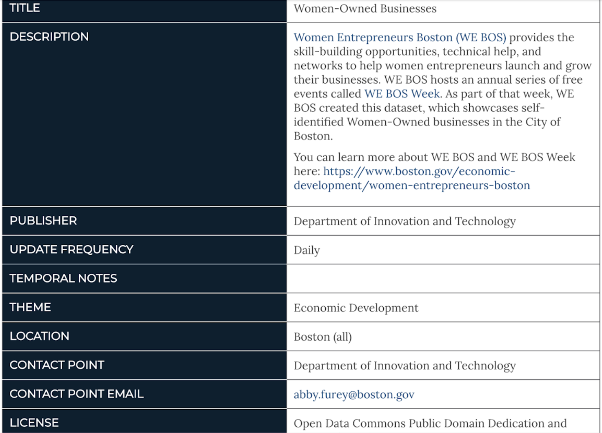Click the Daily update frequency value
602x433 pixels.
coord(307,250)
